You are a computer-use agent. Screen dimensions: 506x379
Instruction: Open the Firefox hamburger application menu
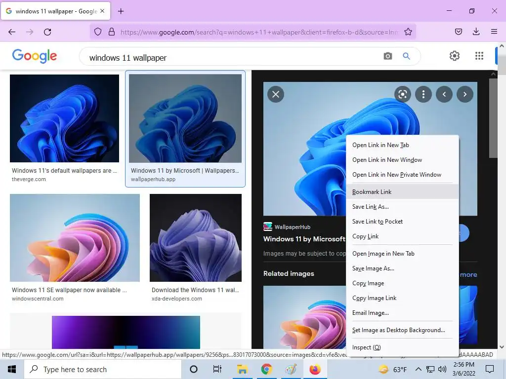[x=494, y=32]
